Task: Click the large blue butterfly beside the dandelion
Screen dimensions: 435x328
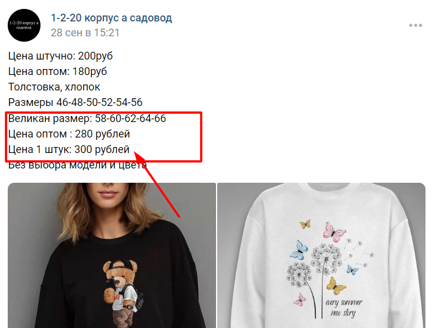Action: 299,250
